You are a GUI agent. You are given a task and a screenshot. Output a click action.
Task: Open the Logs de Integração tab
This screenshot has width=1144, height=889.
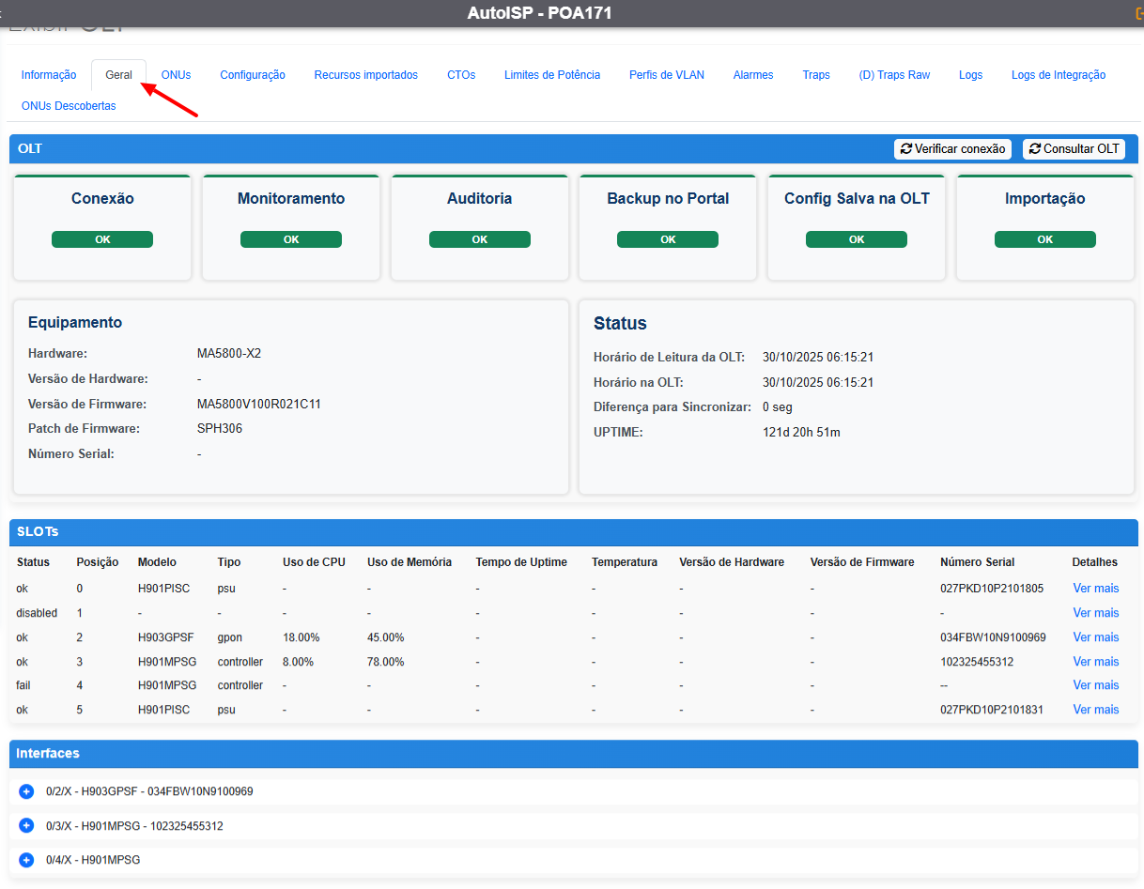tap(1059, 75)
